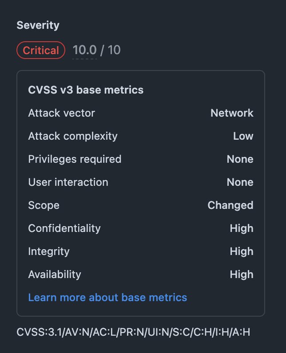
Task: Click the Network value for attack vector
Action: coord(232,113)
